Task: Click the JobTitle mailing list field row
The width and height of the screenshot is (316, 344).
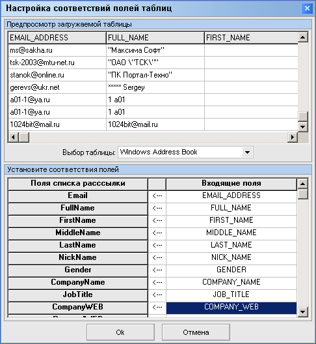Action: click(x=78, y=294)
